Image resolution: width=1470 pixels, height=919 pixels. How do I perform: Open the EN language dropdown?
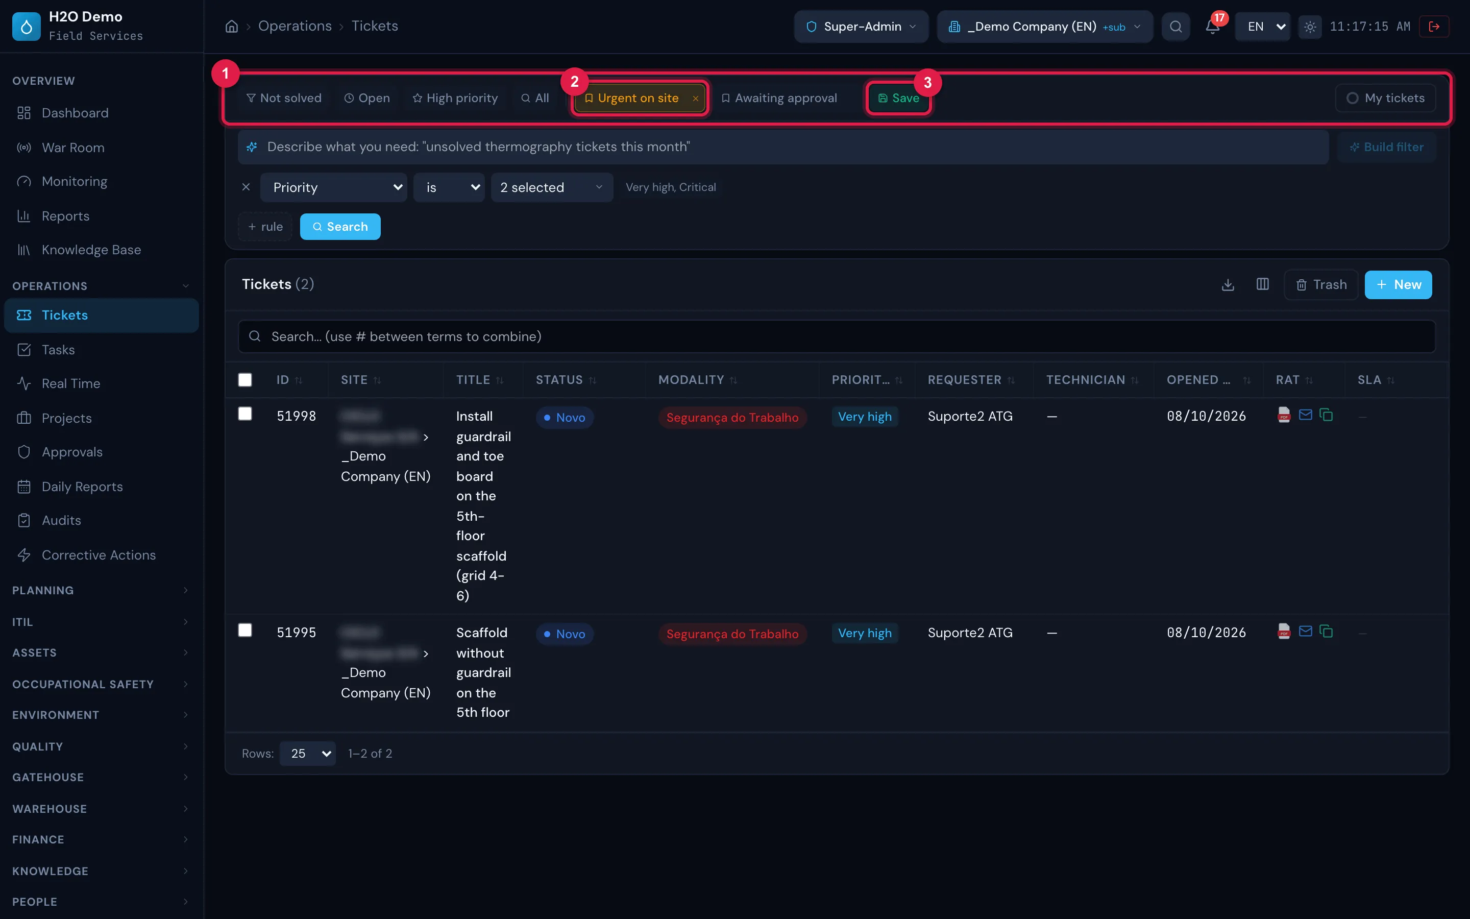pos(1262,27)
